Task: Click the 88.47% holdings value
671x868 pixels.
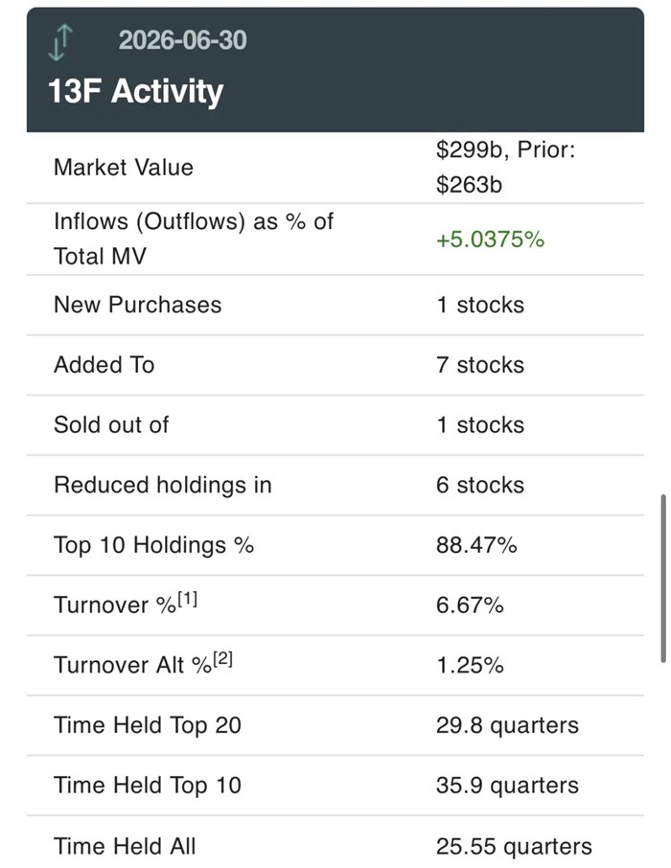Action: [476, 545]
